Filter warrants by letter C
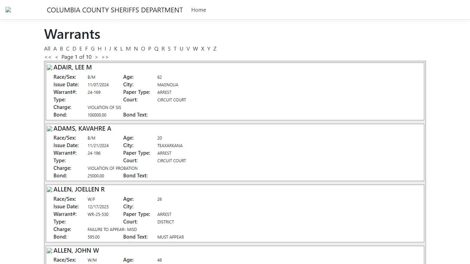 68,49
